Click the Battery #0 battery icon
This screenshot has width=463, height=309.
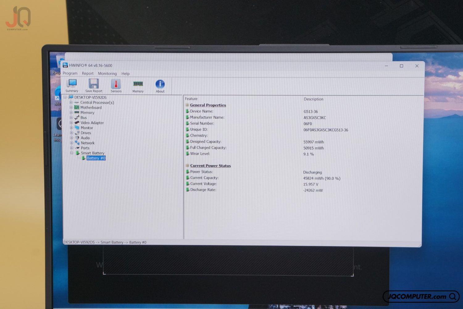click(83, 158)
